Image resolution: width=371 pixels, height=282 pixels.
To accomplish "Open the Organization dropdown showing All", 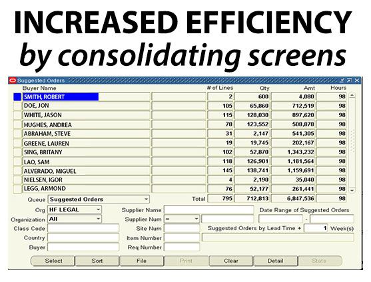I will (75, 219).
